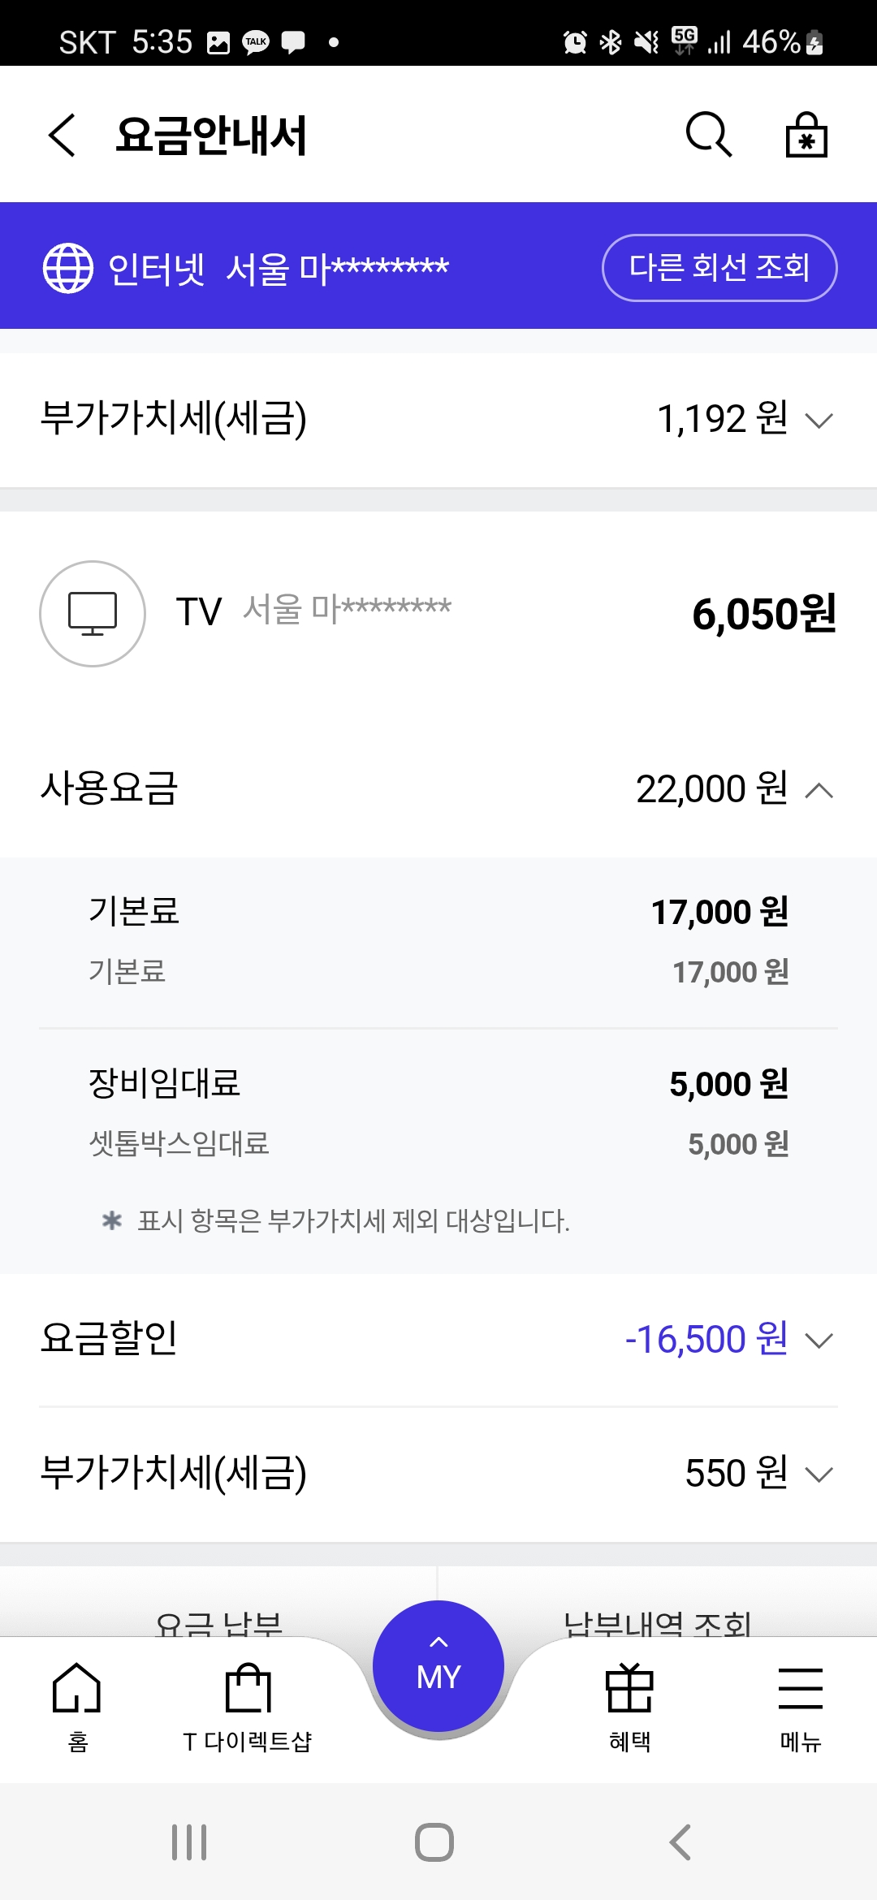Tap the TV monitor icon
877x1900 pixels.
93,614
